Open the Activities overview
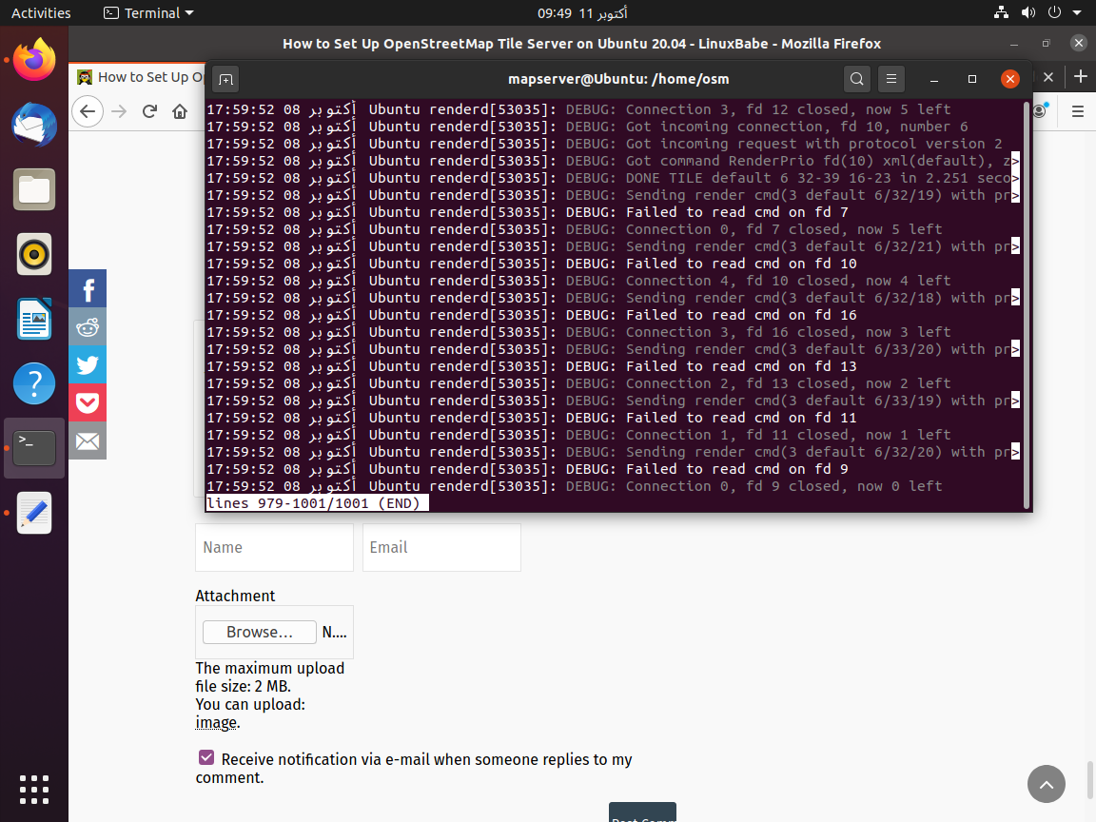Viewport: 1096px width, 822px height. [x=41, y=13]
